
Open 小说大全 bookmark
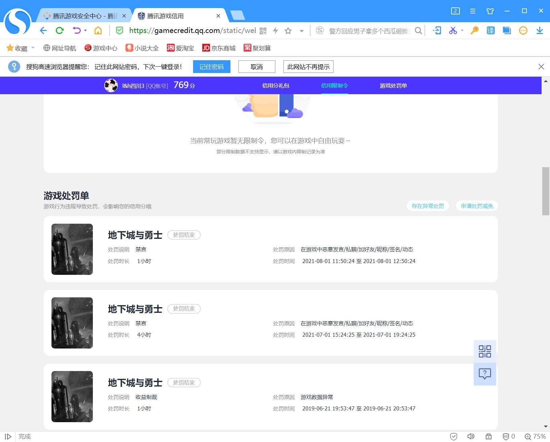(x=142, y=48)
